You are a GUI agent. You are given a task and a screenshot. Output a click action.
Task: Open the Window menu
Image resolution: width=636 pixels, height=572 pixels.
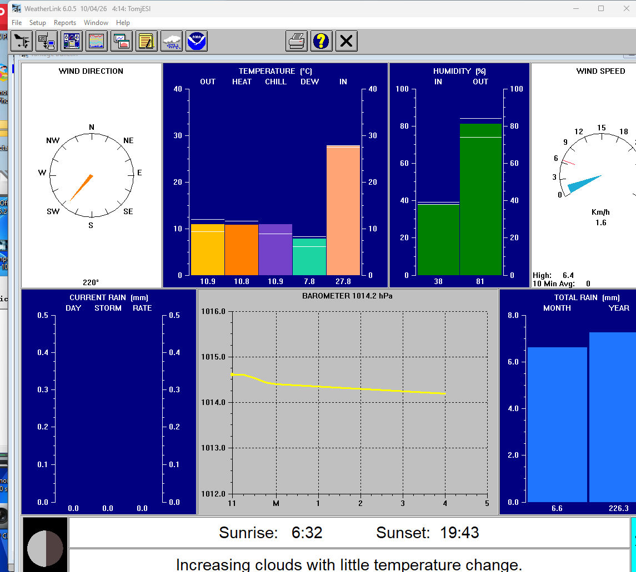coord(96,23)
